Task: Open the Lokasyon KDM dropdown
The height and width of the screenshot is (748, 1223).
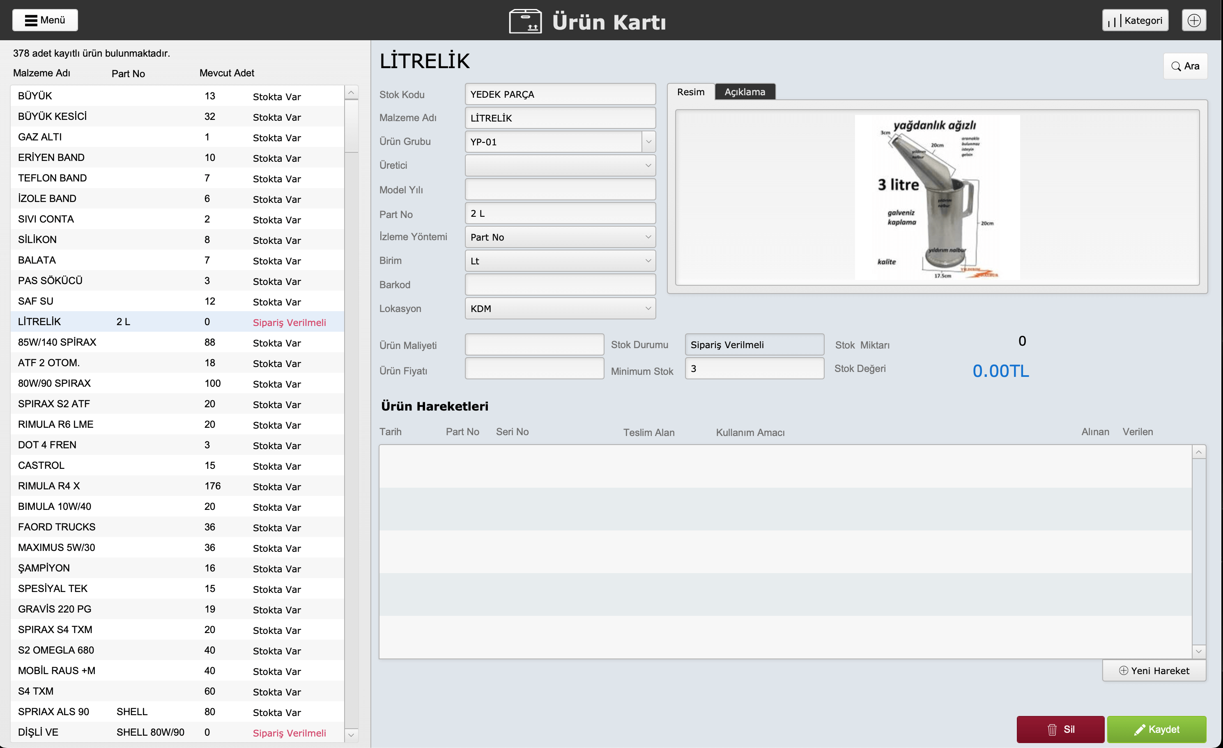Action: [x=560, y=309]
